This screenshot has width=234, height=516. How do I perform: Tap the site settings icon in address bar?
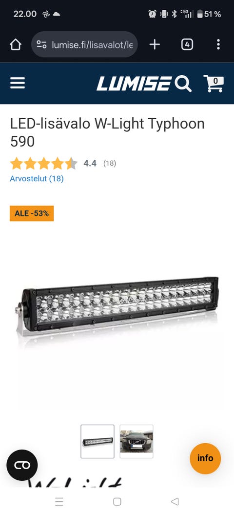(x=41, y=44)
